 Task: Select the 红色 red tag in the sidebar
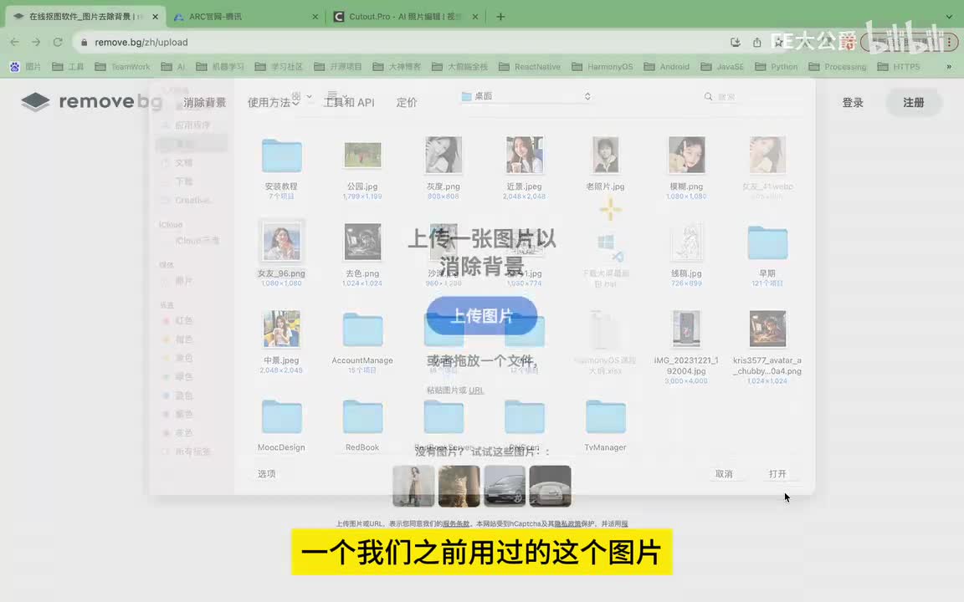pyautogui.click(x=182, y=321)
